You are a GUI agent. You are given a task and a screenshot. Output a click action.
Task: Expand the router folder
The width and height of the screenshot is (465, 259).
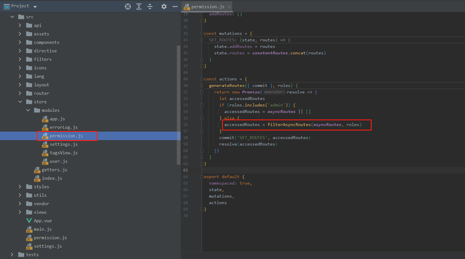click(x=20, y=93)
